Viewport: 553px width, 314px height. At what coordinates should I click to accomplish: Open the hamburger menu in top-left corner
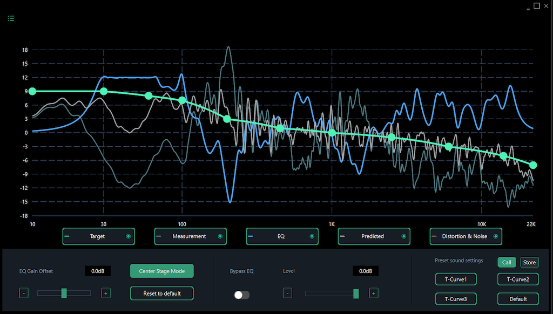pos(11,18)
